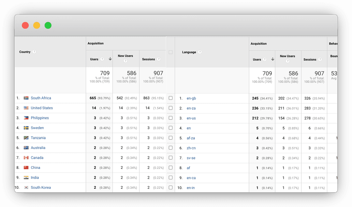352x207 pixels.
Task: Open the en-in language link
Action: click(x=191, y=188)
